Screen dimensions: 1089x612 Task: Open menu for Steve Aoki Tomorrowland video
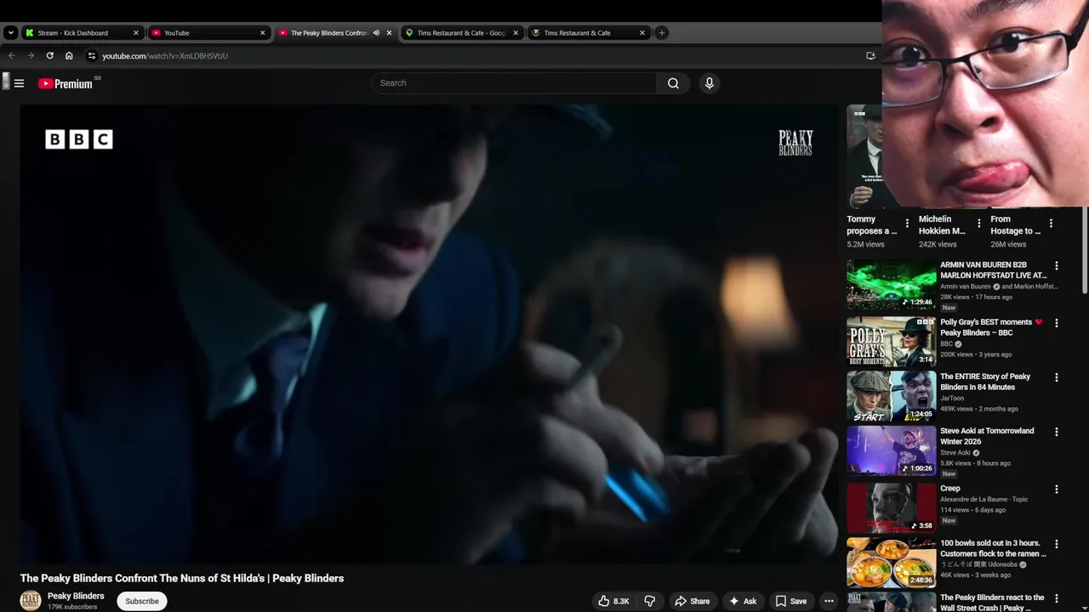[1057, 432]
